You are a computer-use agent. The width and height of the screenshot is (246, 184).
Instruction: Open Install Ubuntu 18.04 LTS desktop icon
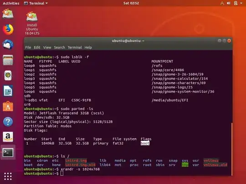point(32,23)
